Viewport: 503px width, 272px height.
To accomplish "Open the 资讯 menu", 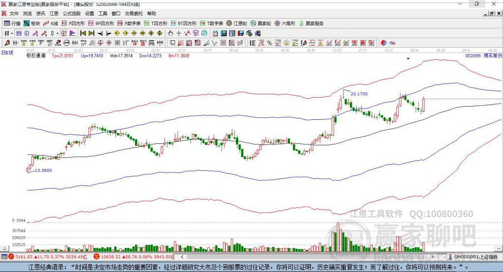I will pos(40,13).
